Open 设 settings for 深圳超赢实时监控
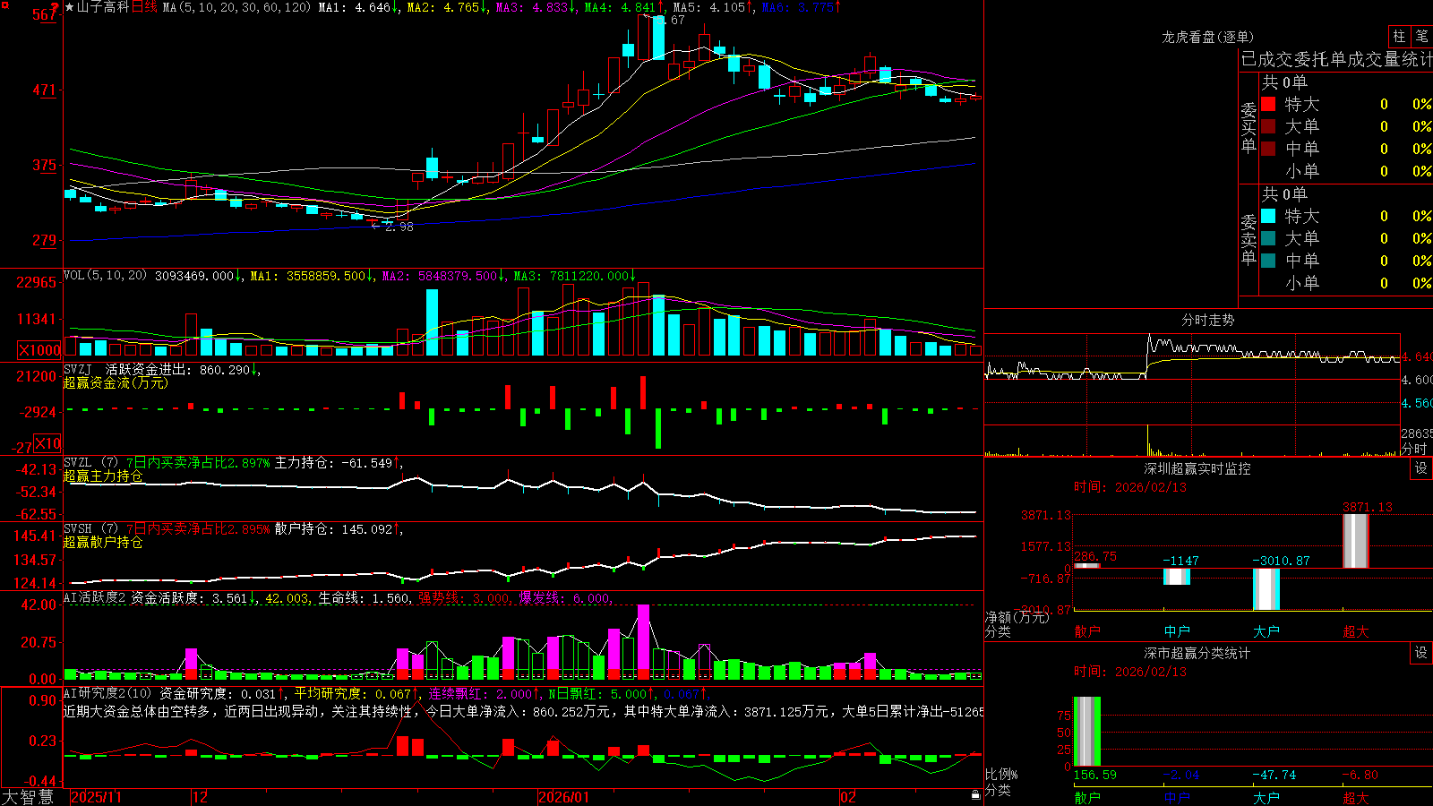Screen dimensions: 1433x806 pyautogui.click(x=1421, y=468)
